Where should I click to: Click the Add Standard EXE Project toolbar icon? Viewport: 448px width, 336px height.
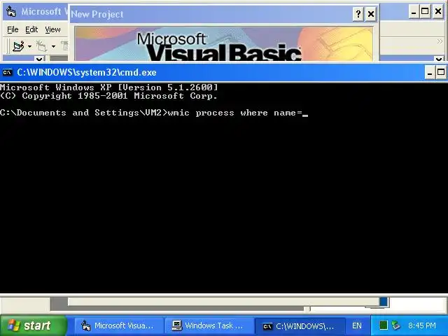(x=18, y=46)
